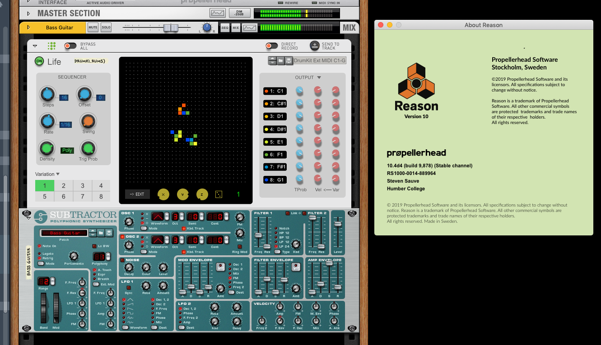
Task: Click output 8: G1 button
Action: tap(275, 180)
